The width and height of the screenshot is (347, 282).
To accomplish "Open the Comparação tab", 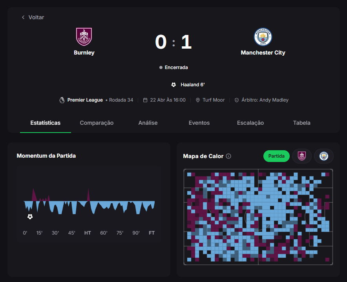I will click(97, 123).
